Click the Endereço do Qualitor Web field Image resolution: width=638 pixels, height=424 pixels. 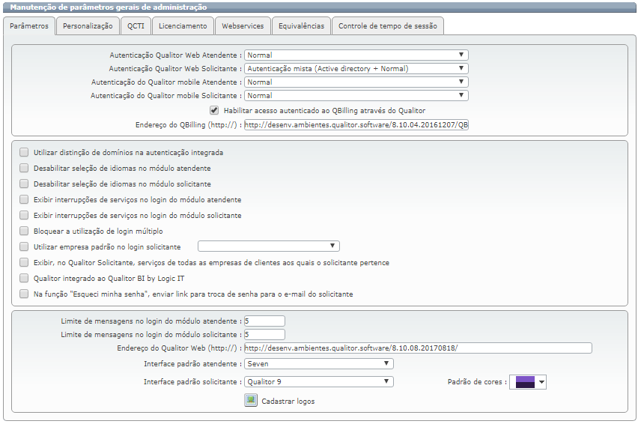[x=418, y=348]
